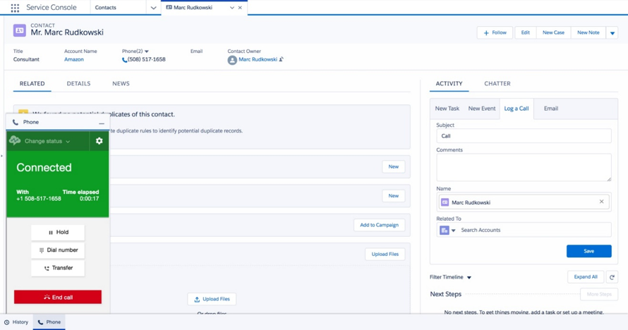
Task: Show more record actions dropdown
Action: (612, 33)
